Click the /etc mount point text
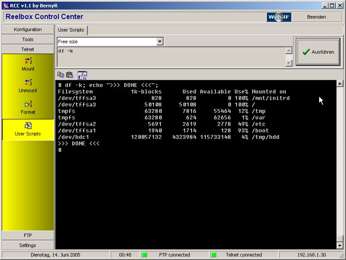346x260 pixels. click(x=259, y=124)
